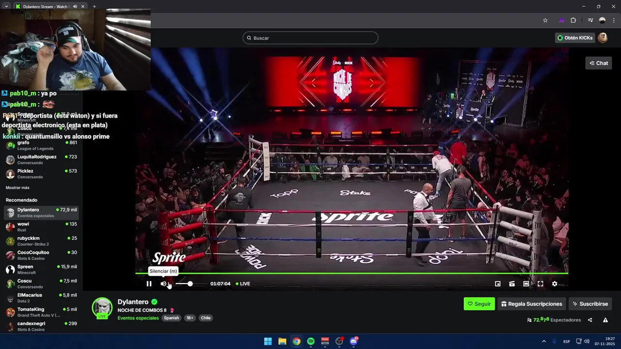Share the stream via share icon
The image size is (621, 349).
[590, 320]
